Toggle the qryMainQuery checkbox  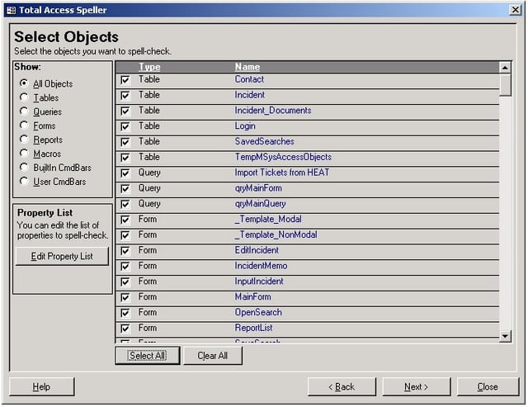tap(125, 204)
